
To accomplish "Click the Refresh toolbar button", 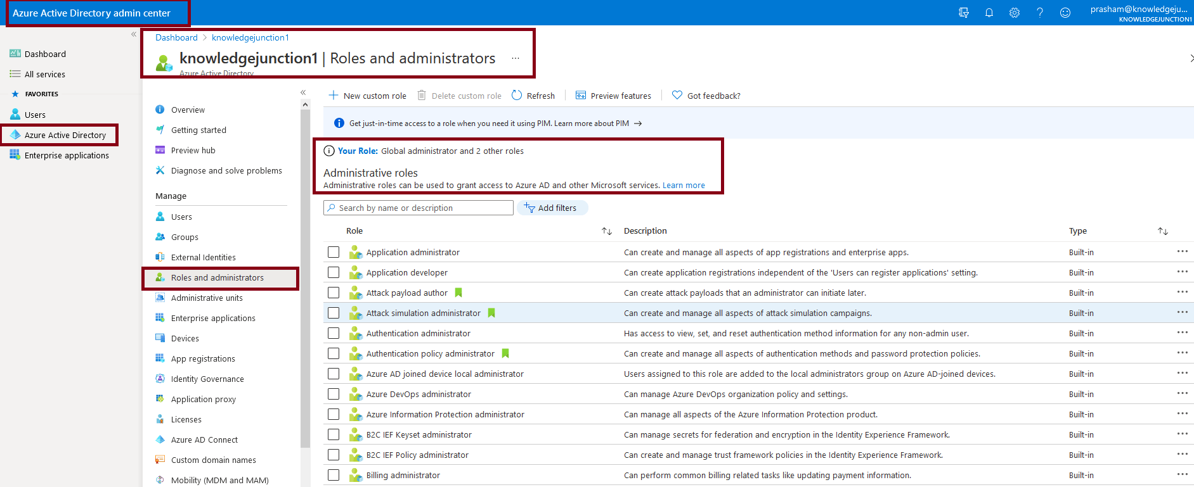I will (533, 96).
